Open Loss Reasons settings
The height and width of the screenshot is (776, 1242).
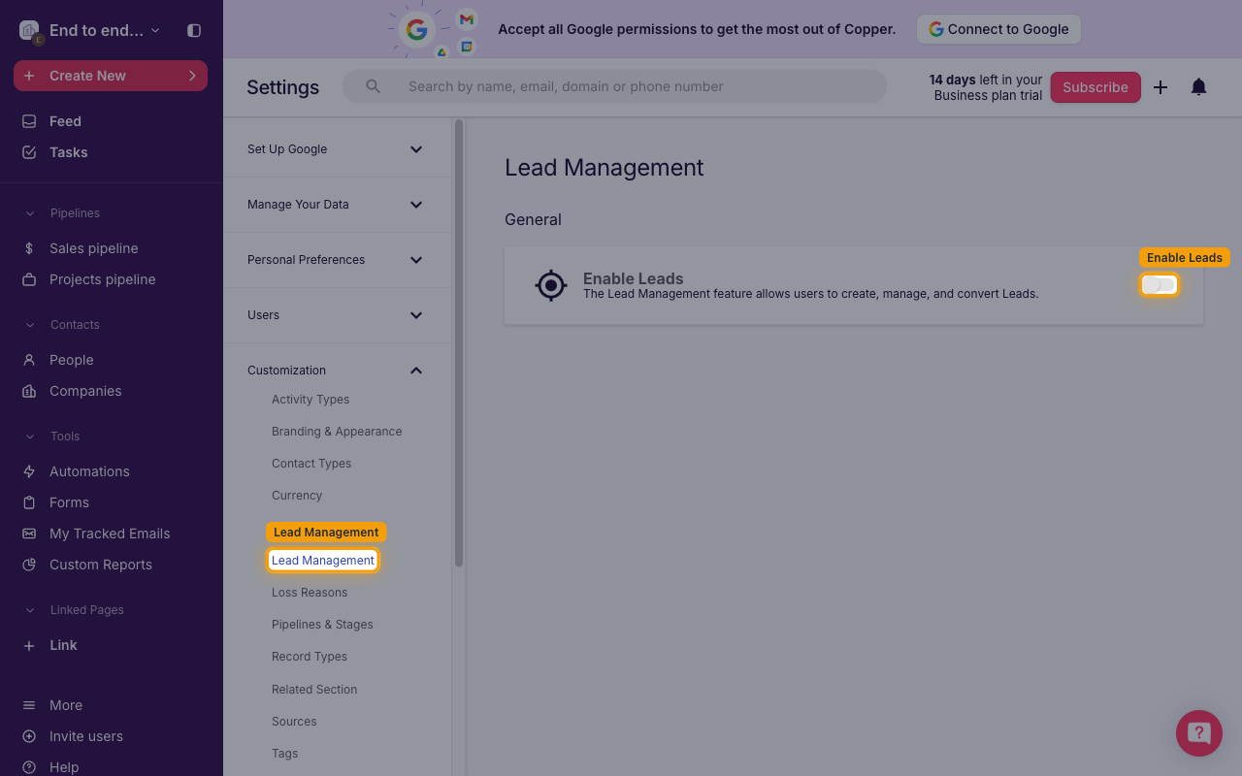click(310, 593)
